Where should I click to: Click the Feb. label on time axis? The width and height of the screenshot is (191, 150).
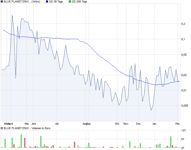[x=178, y=124]
